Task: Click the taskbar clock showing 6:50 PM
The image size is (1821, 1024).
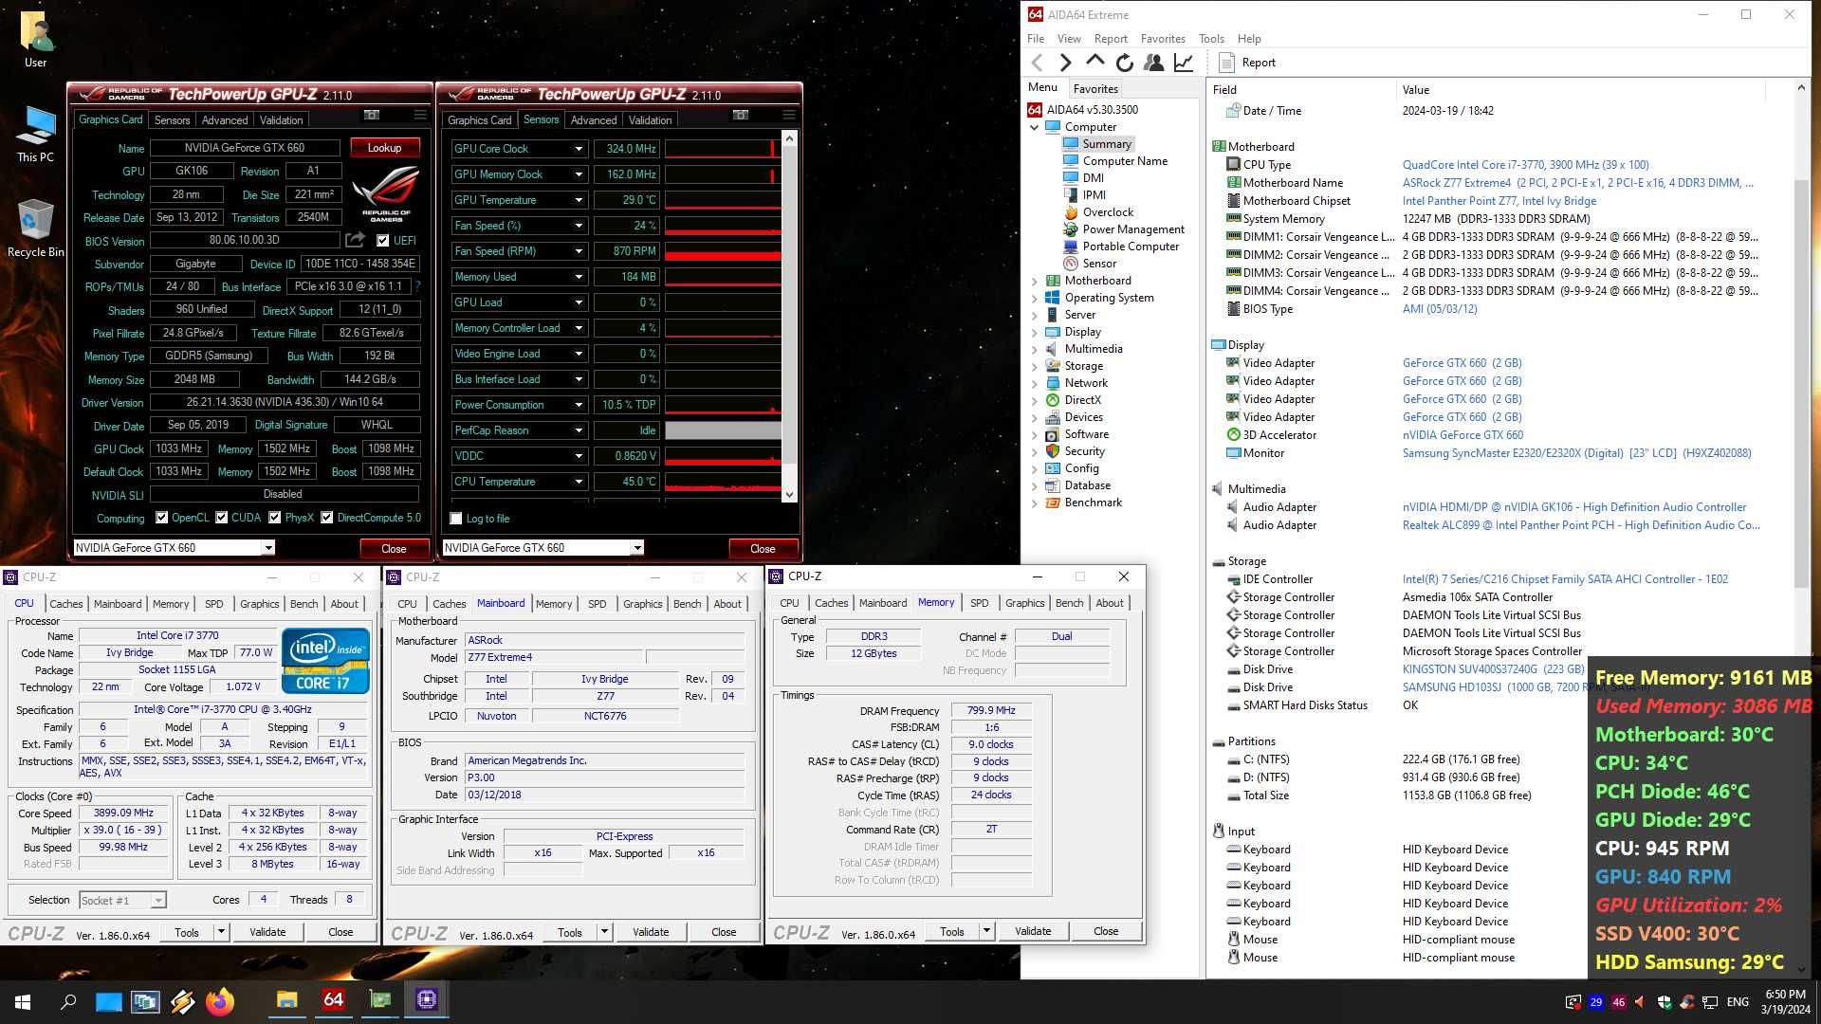Action: point(1785,1002)
